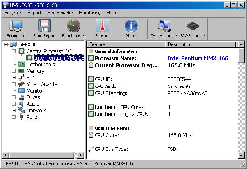Launch BIOS Update chip icon
The image size is (247, 169).
[x=193, y=26]
